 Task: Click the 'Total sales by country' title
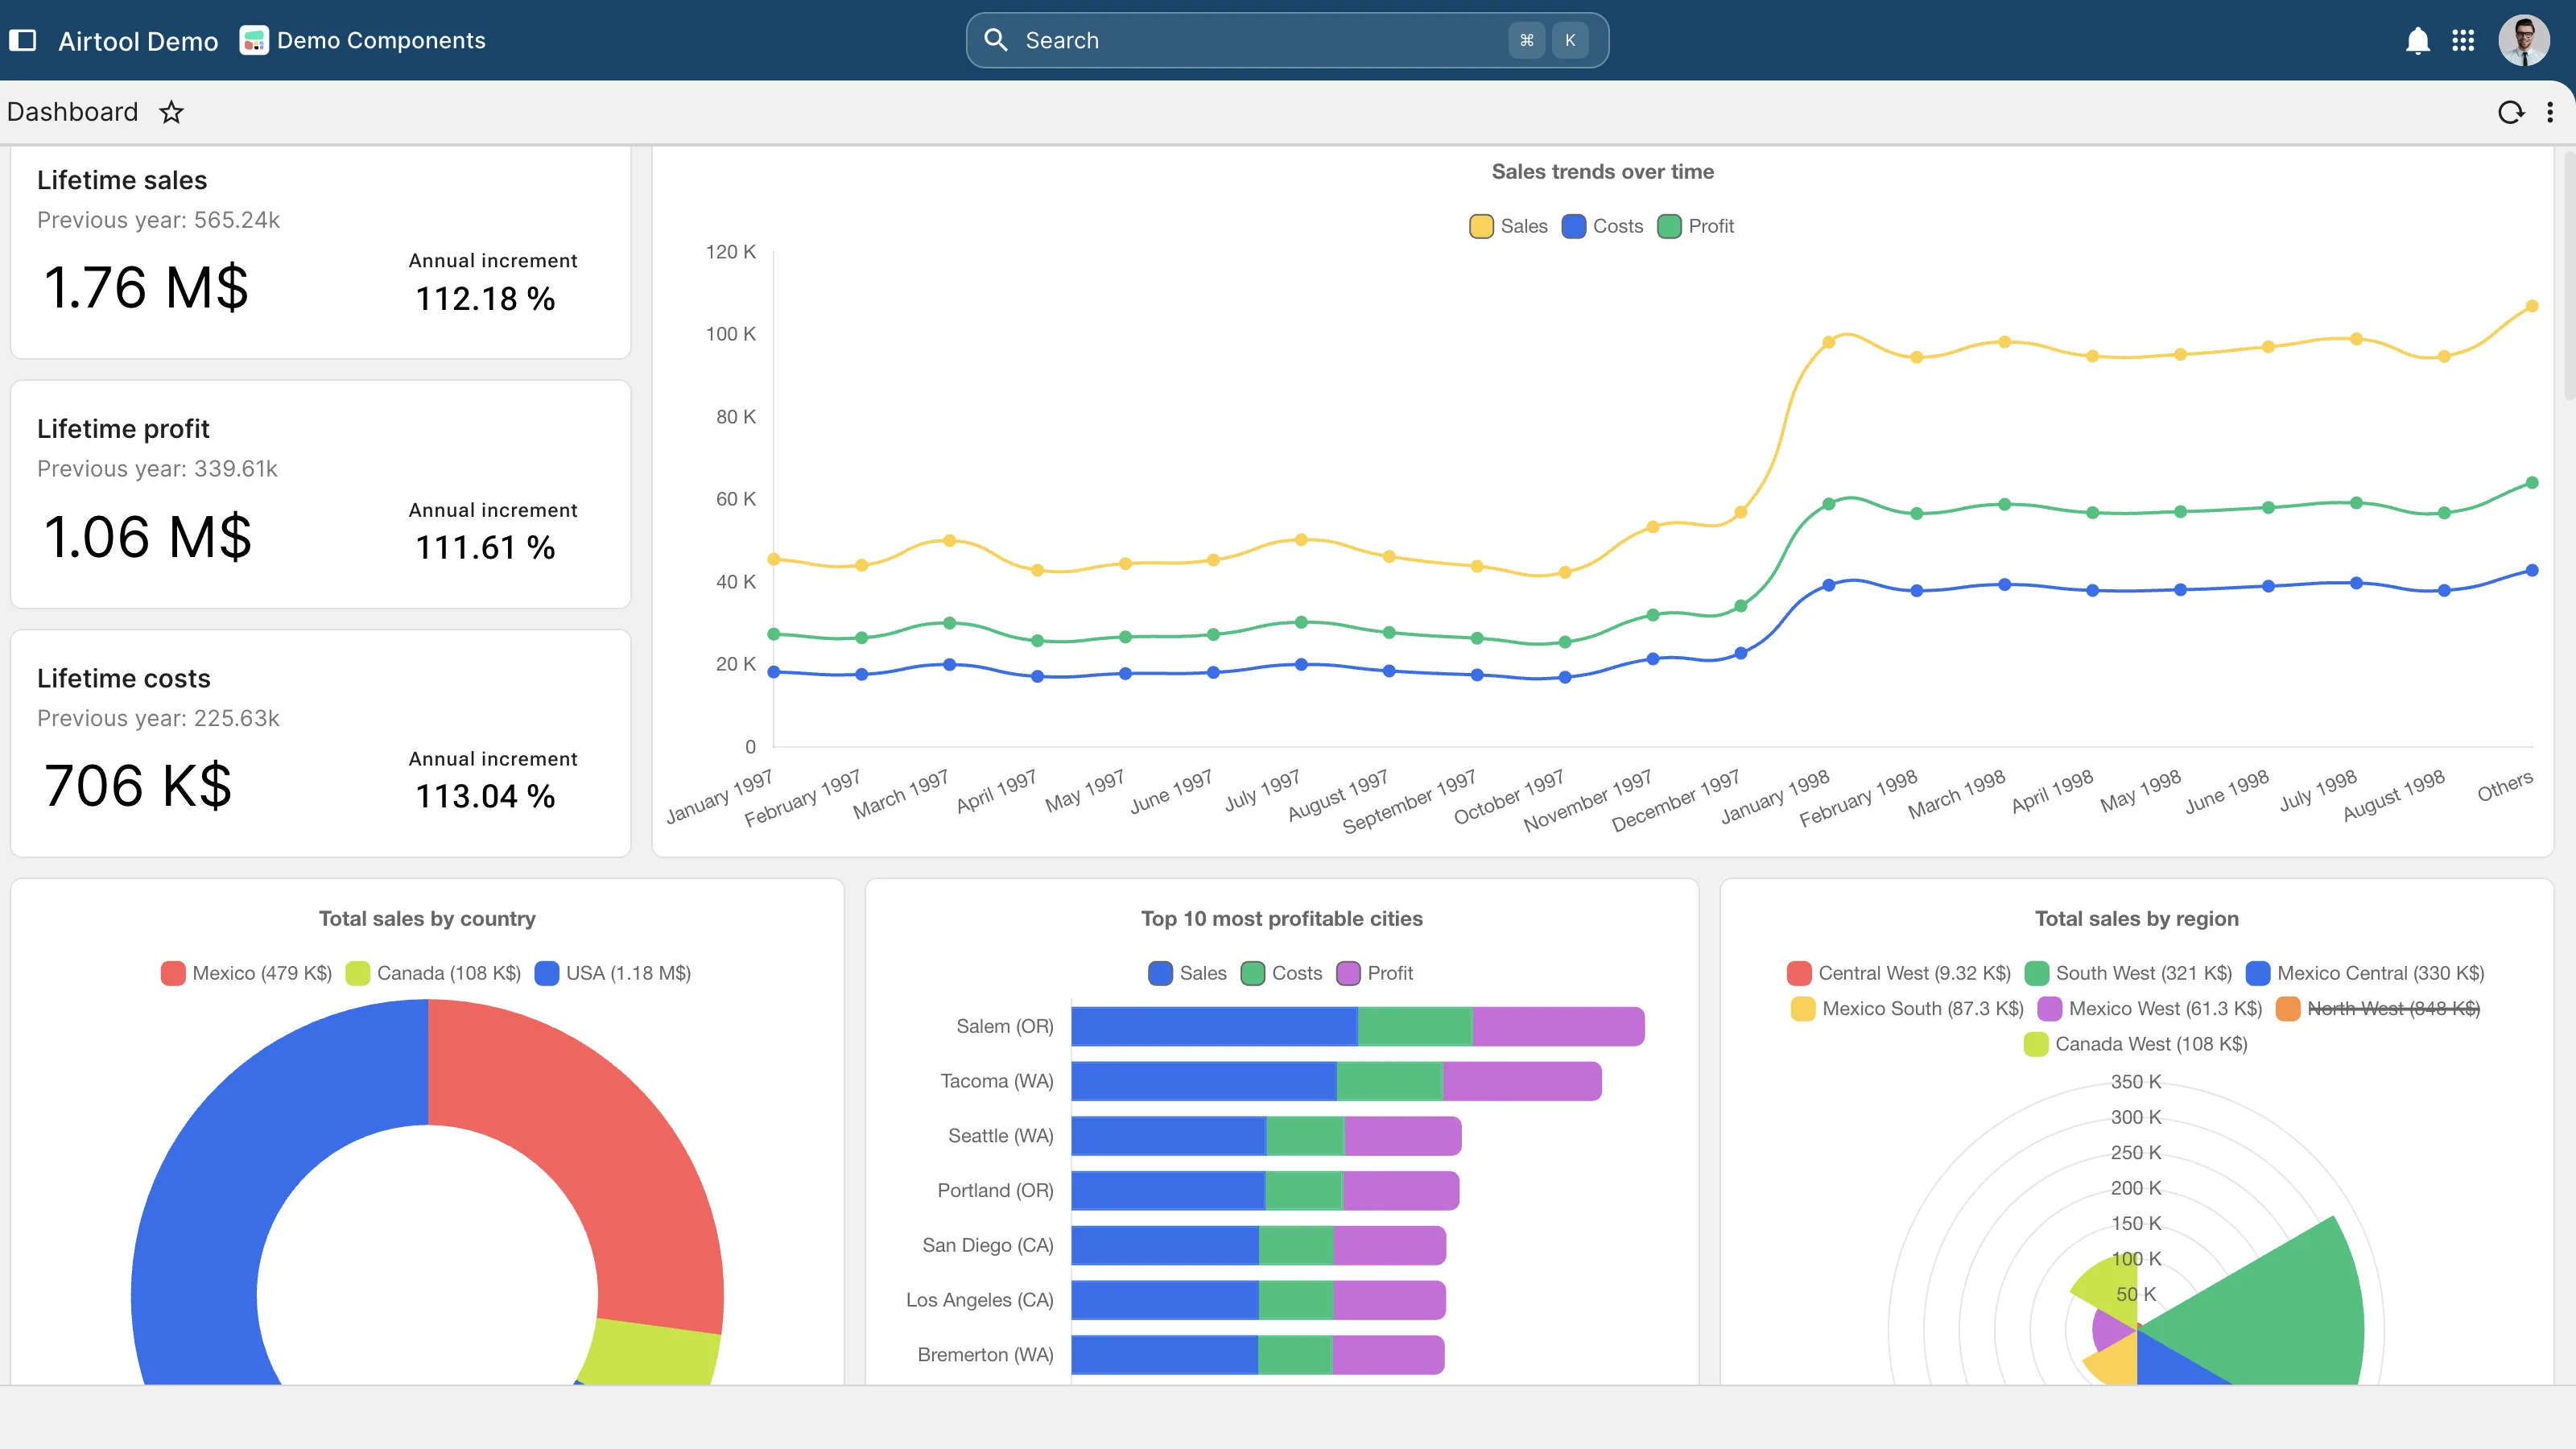click(427, 919)
